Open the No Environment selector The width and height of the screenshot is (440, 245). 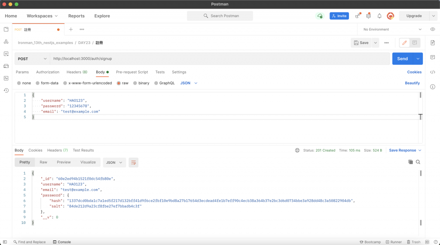point(392,29)
